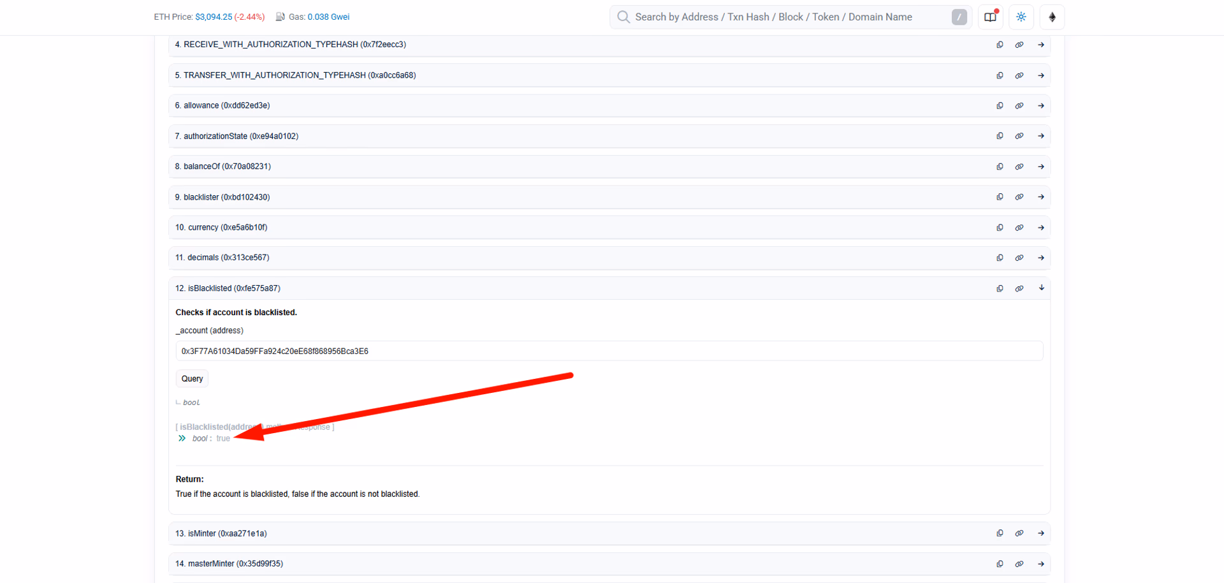The image size is (1224, 583).
Task: Toggle the light/dark theme sun icon
Action: click(x=1021, y=17)
